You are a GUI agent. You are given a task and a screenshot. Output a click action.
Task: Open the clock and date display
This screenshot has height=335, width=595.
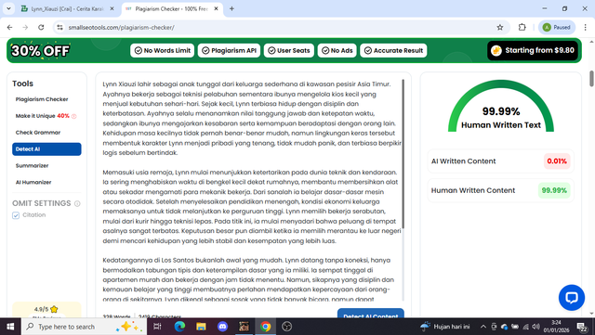556,327
